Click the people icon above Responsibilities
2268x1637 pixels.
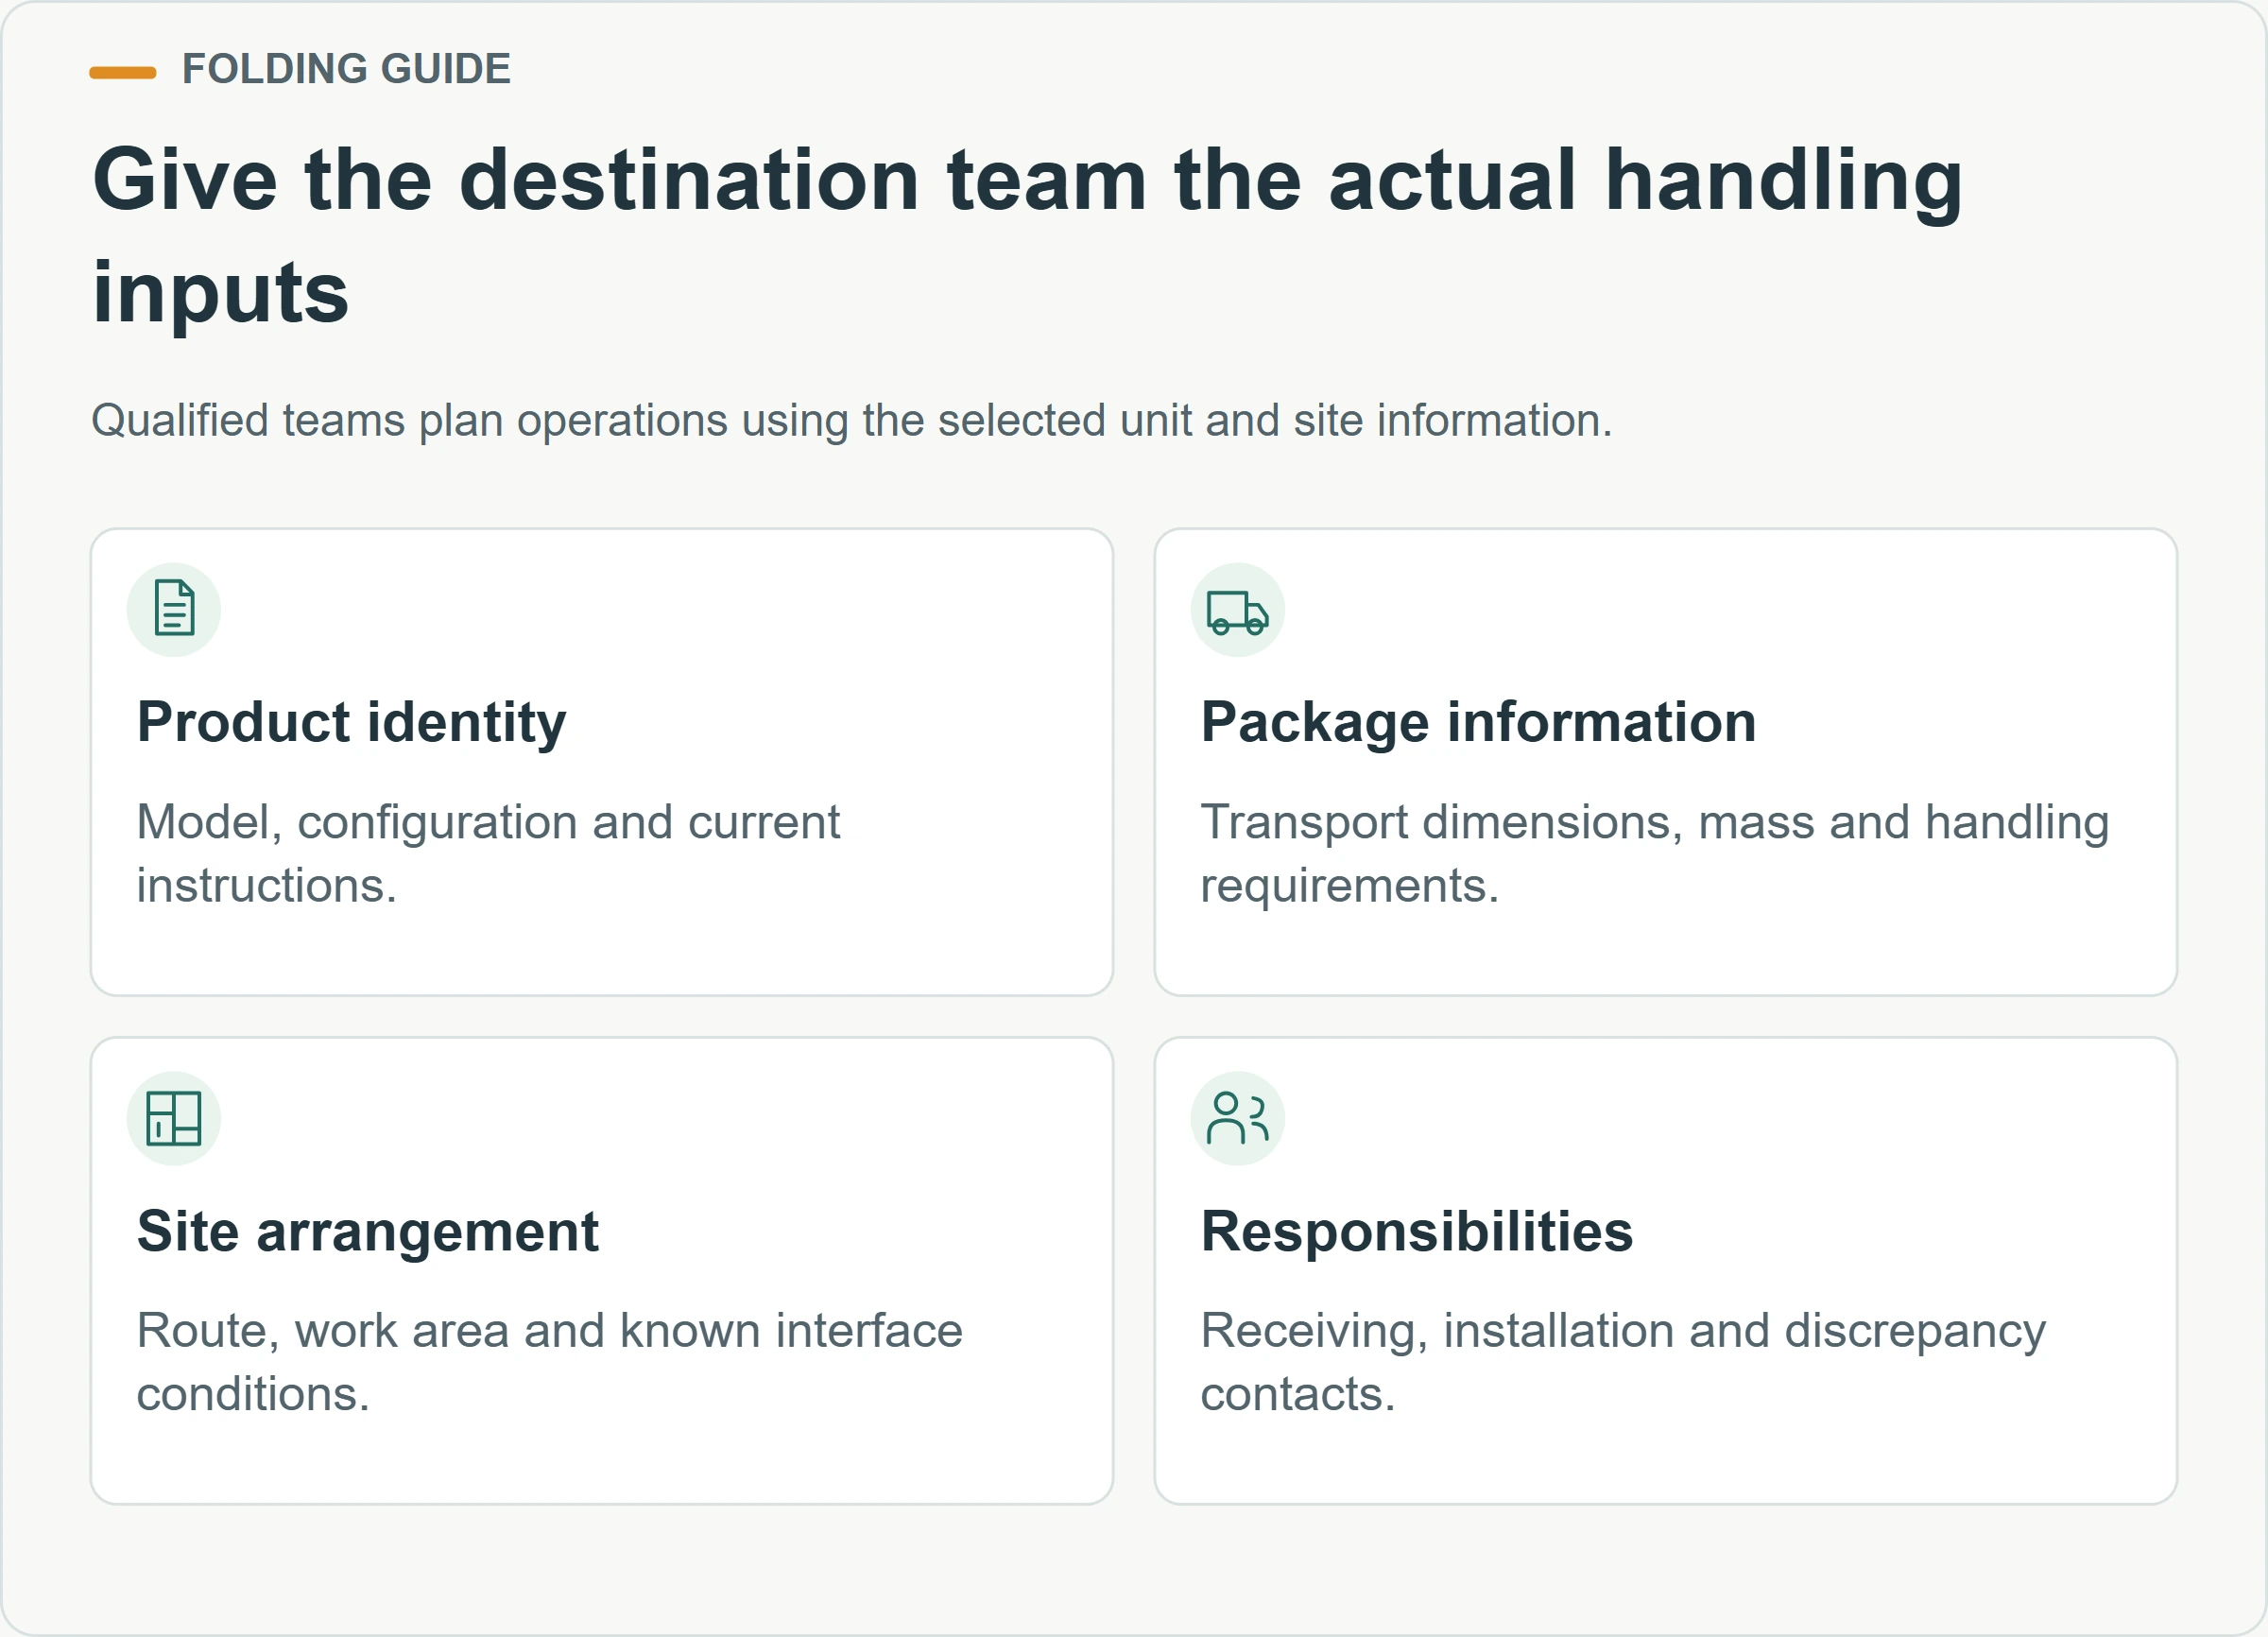(1237, 1118)
